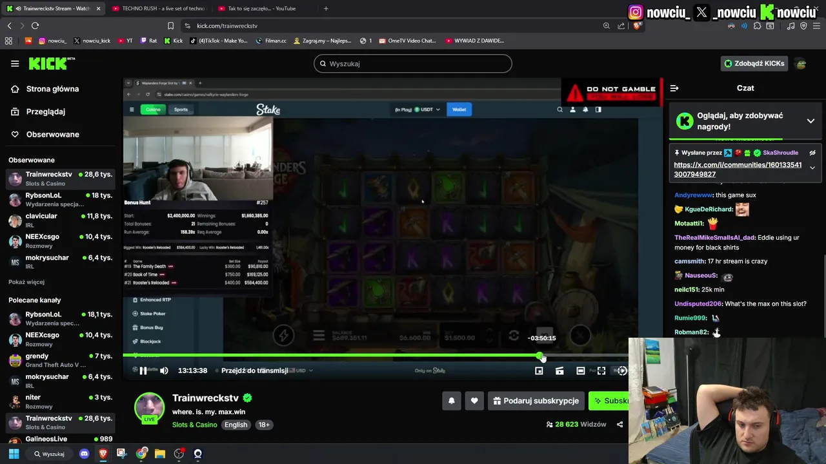Screen dimensions: 826x464
Task: Jump to live via Przejdź do transmisji
Action: (254, 371)
